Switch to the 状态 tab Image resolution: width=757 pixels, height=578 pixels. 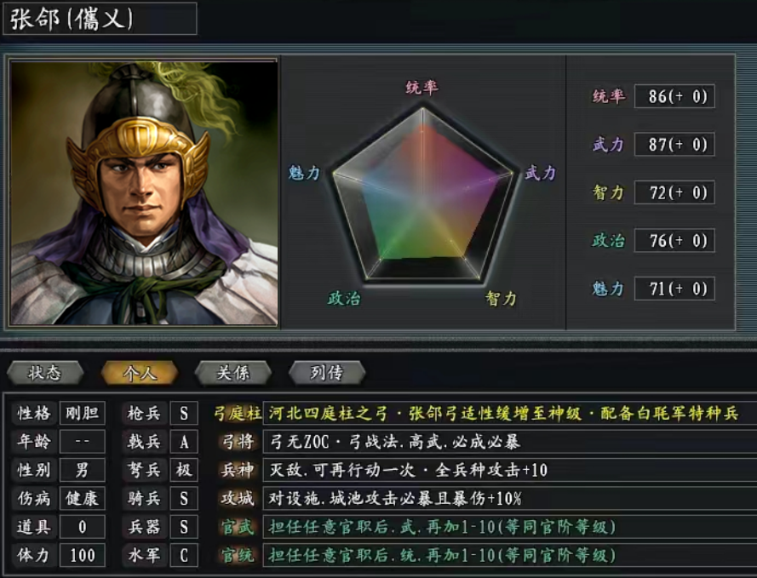click(x=45, y=373)
